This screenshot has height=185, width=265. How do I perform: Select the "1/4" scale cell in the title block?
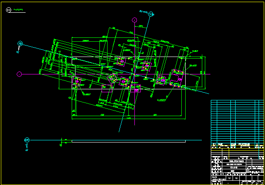click(222, 174)
